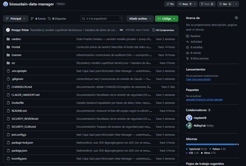This screenshot has height=166, width=246.
Task: Open the Readme link in Acerca de
Action: [193, 36]
